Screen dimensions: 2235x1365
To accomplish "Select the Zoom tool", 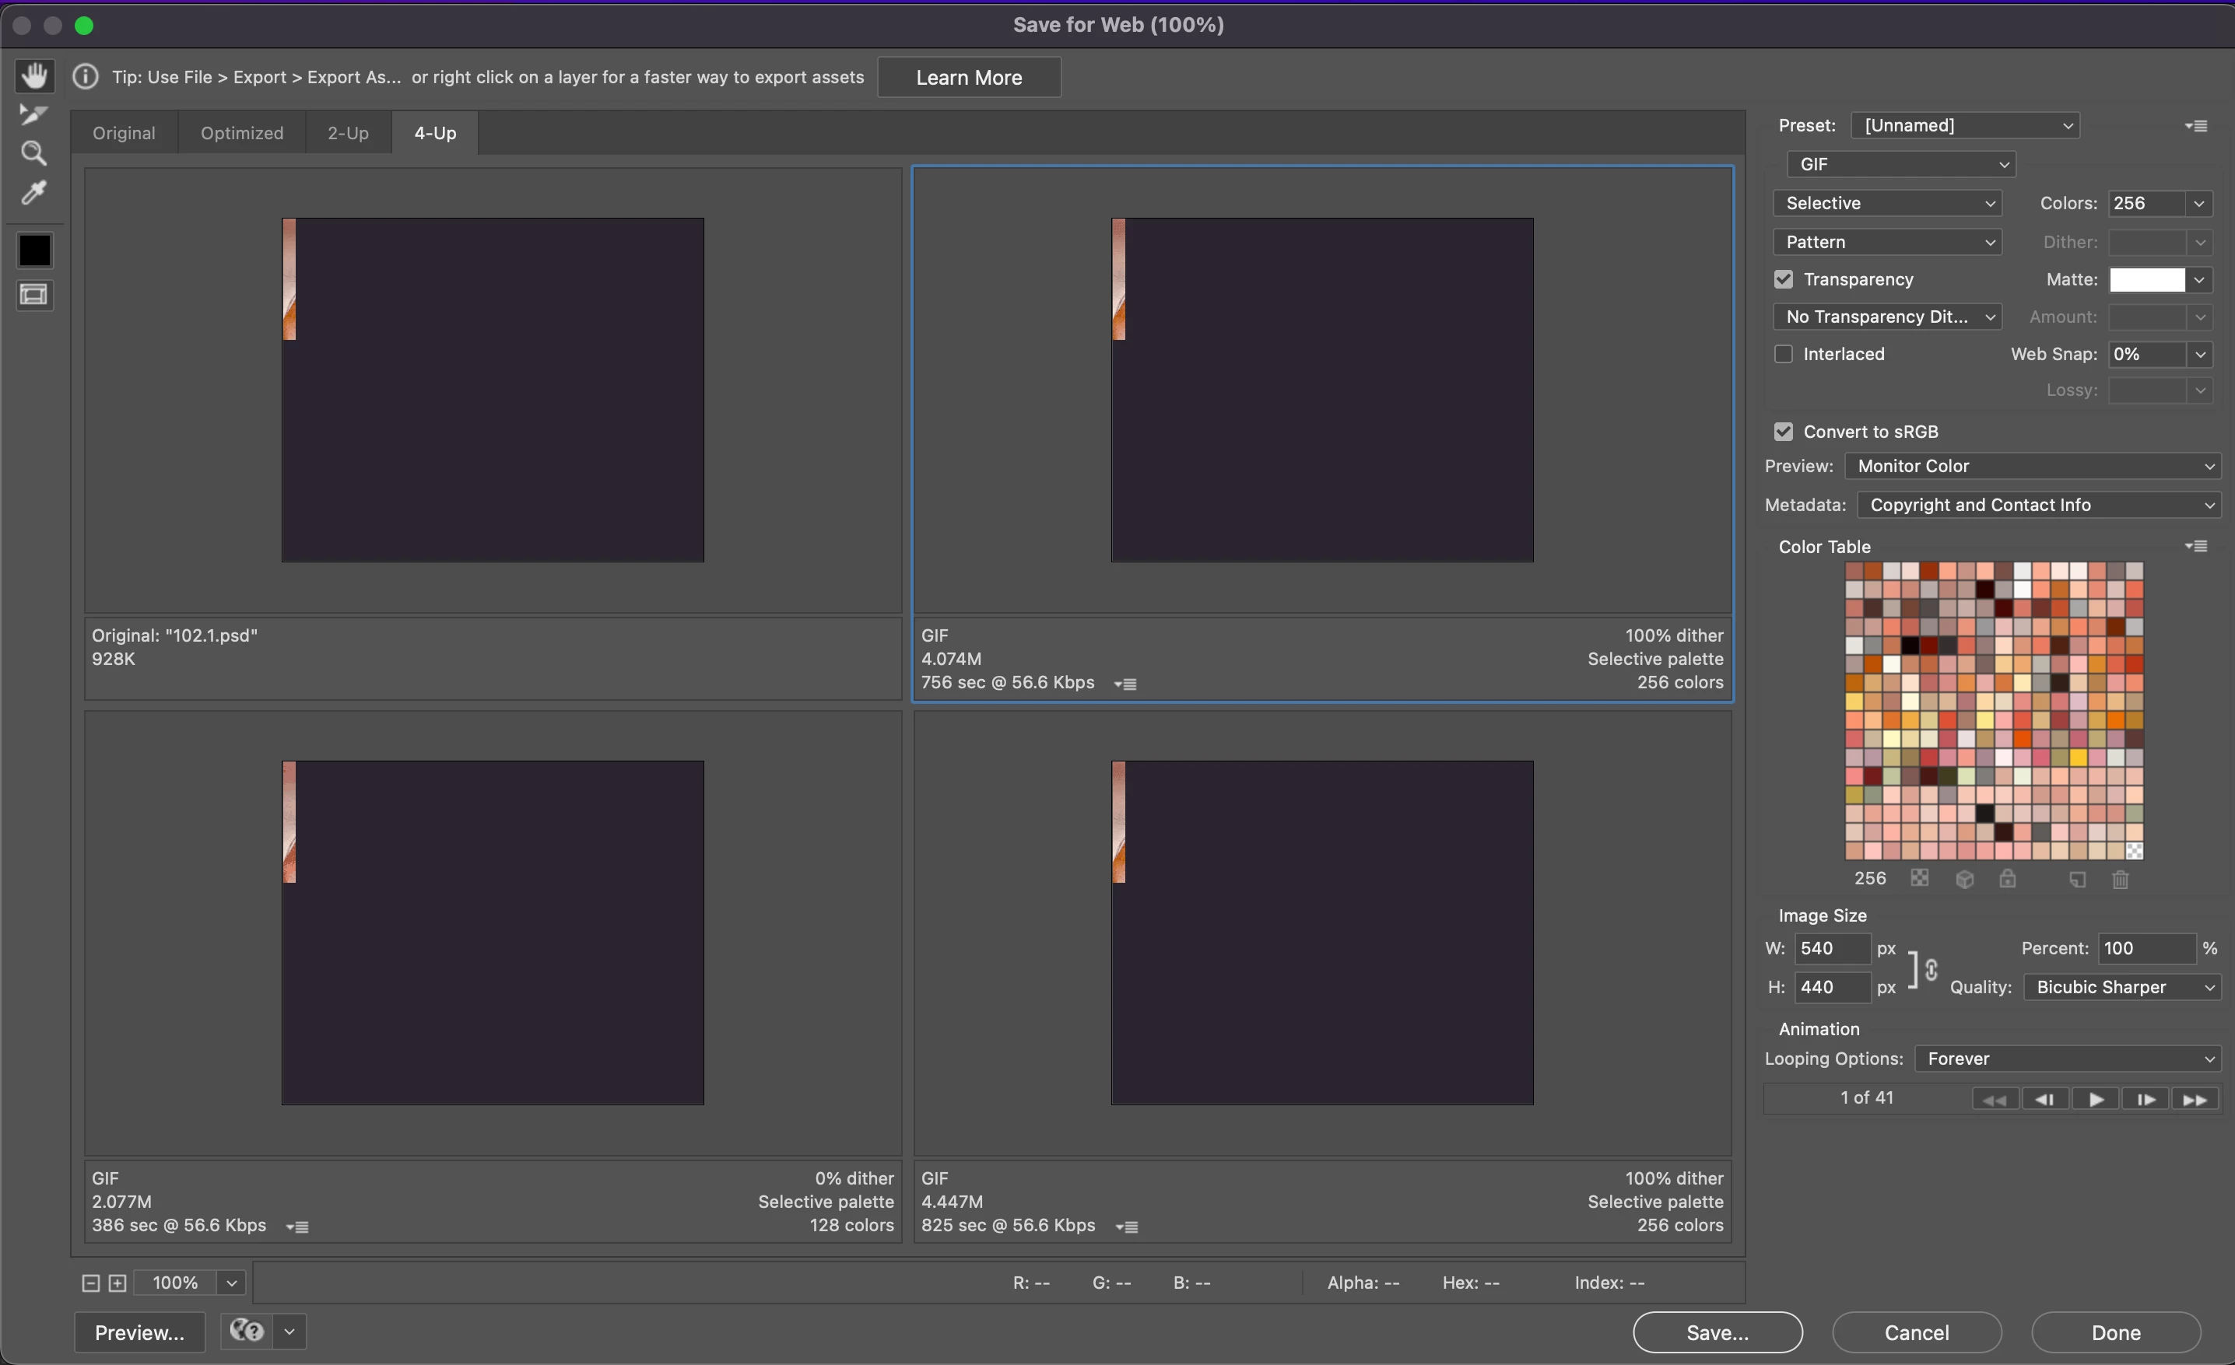I will point(33,153).
